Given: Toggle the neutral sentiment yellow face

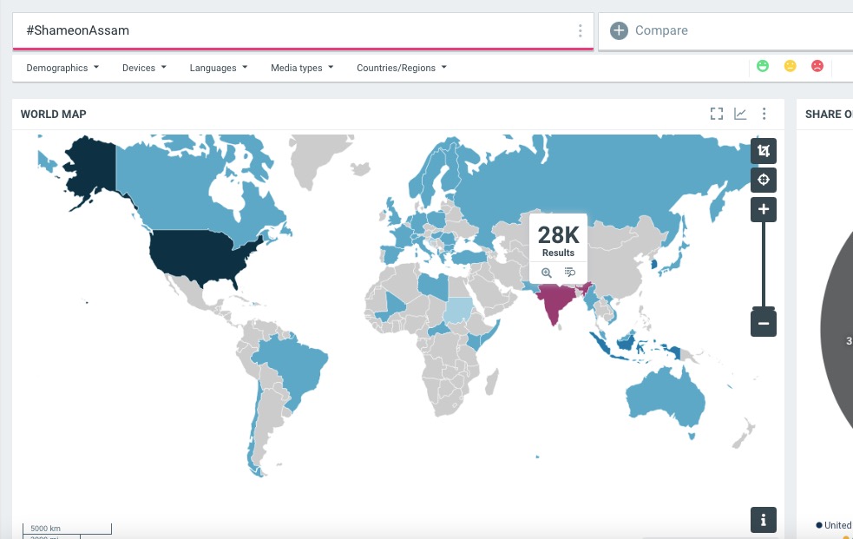Looking at the screenshot, I should point(790,66).
